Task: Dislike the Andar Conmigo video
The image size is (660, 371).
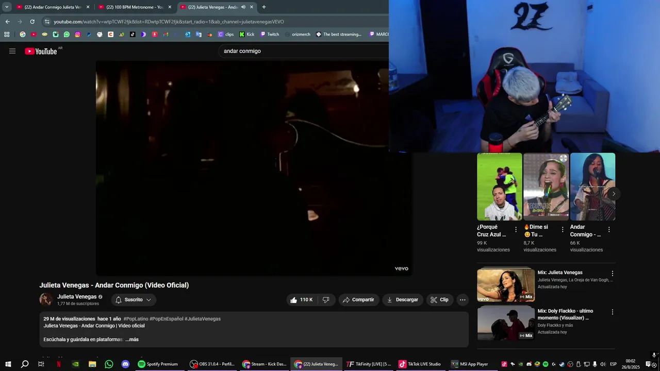Action: coord(326,300)
